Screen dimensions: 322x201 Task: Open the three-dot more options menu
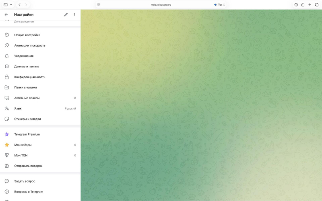tap(74, 14)
